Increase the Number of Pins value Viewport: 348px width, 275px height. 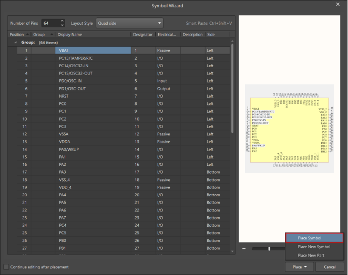[62, 21]
